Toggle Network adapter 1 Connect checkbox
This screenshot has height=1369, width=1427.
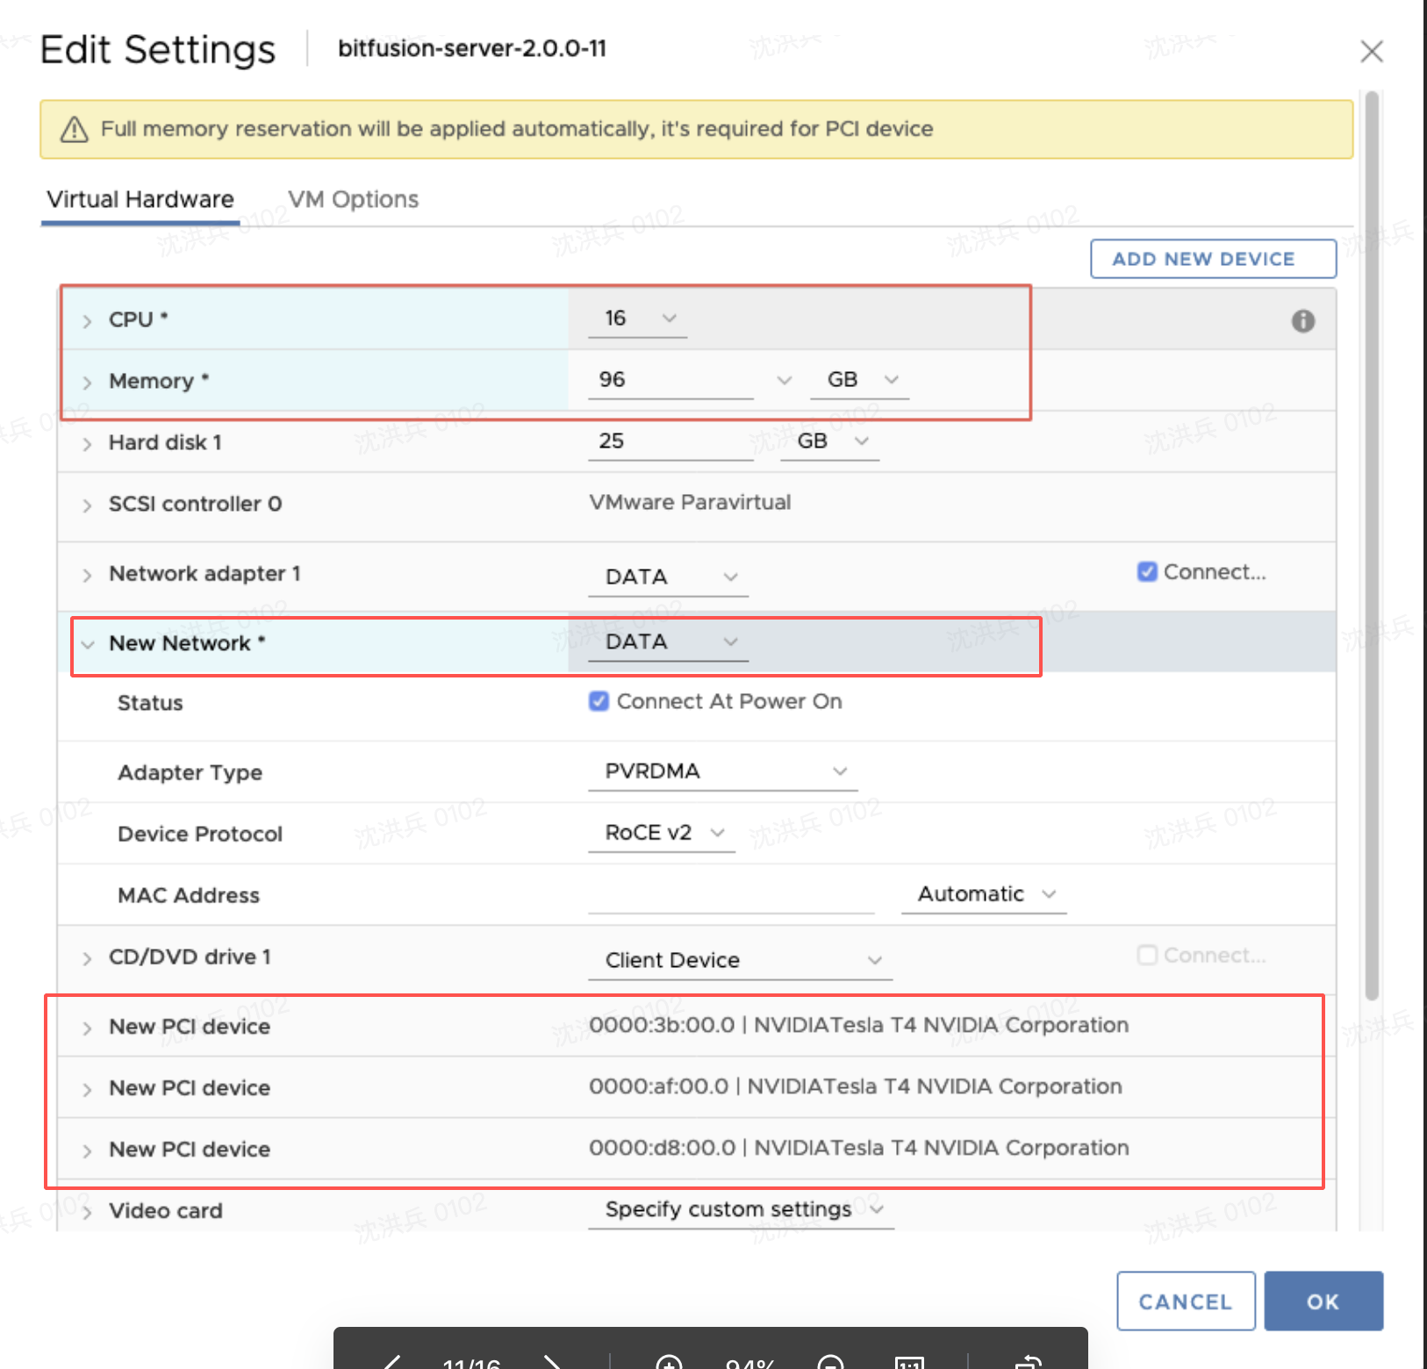tap(1147, 572)
